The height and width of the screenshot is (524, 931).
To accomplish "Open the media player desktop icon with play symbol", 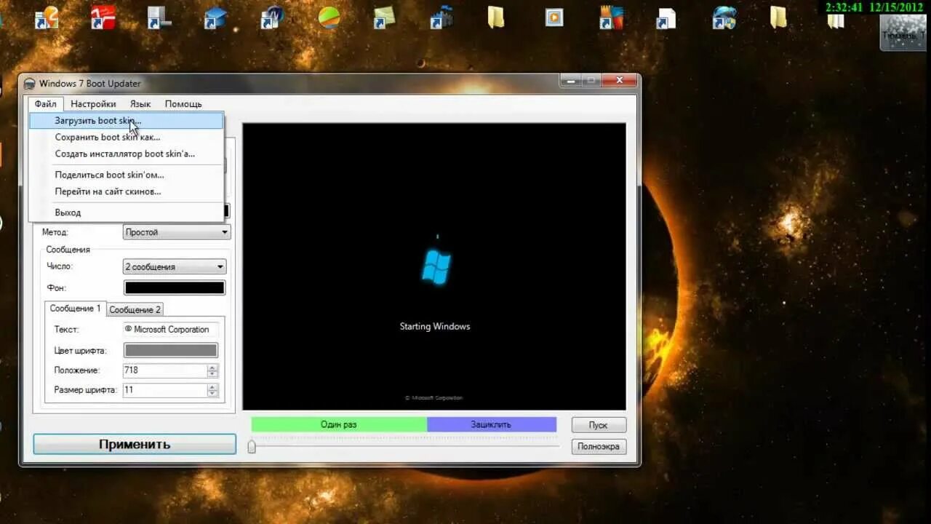I will click(x=554, y=17).
